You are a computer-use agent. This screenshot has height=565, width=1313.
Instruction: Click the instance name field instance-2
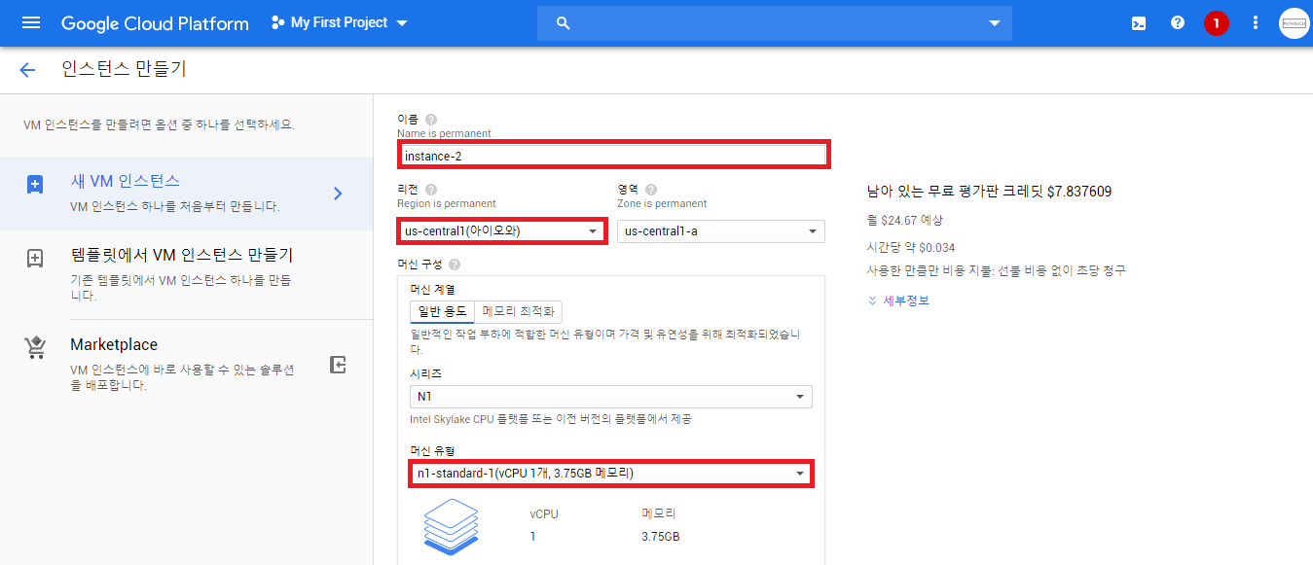(x=613, y=156)
